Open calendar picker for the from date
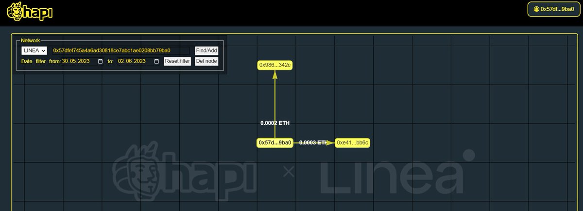This screenshot has width=583, height=211. click(x=101, y=61)
